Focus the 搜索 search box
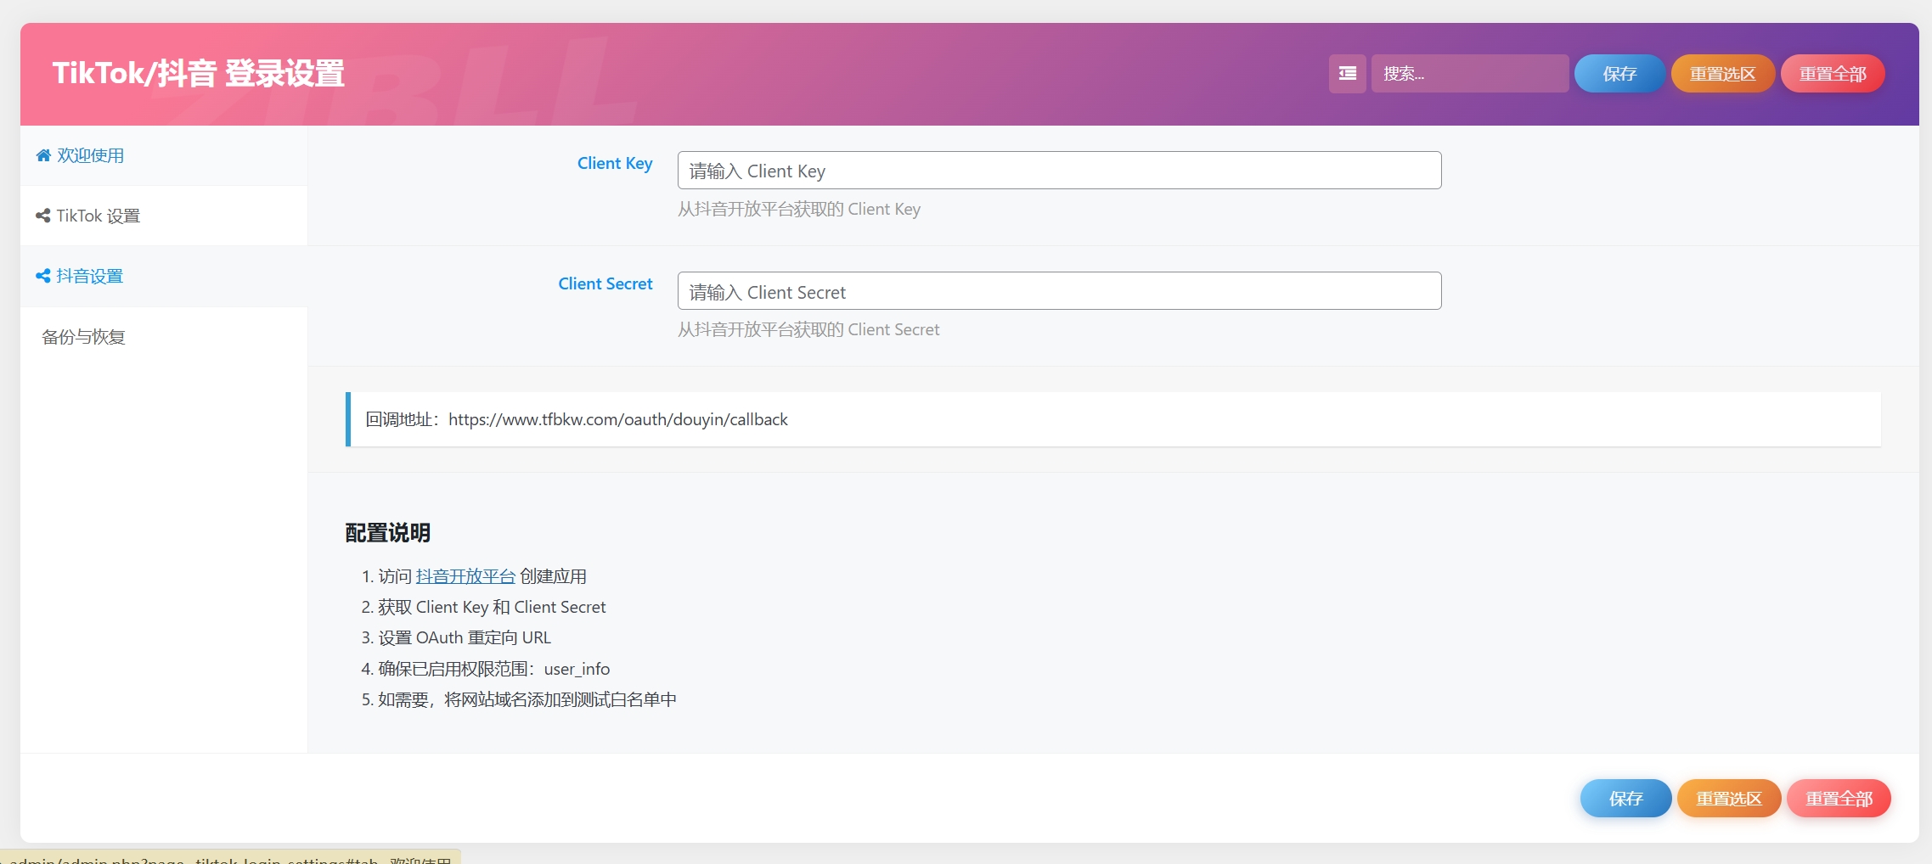The width and height of the screenshot is (1932, 864). 1469,74
